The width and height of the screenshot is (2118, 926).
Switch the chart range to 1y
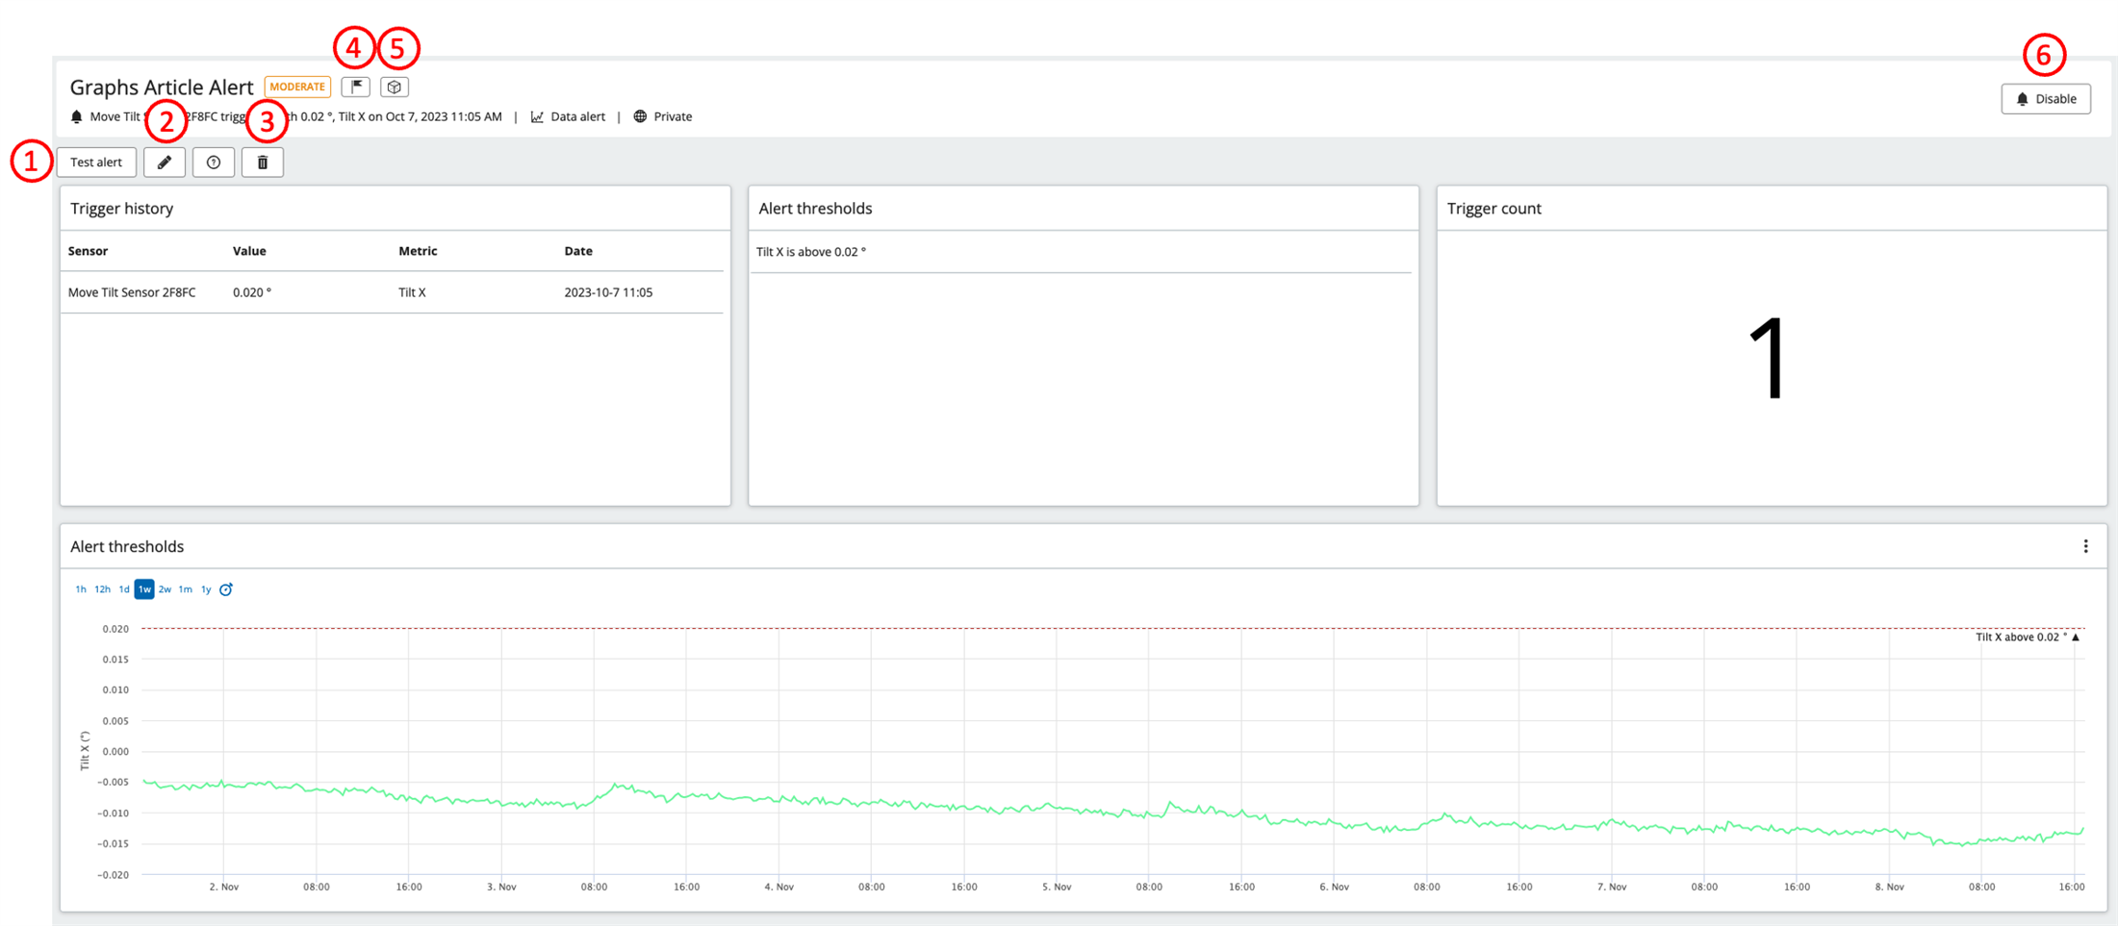(206, 588)
